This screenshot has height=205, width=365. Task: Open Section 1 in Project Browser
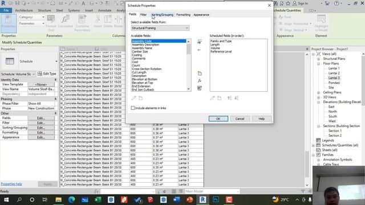pos(335,131)
